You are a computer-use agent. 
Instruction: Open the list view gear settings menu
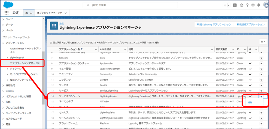click(x=263, y=42)
